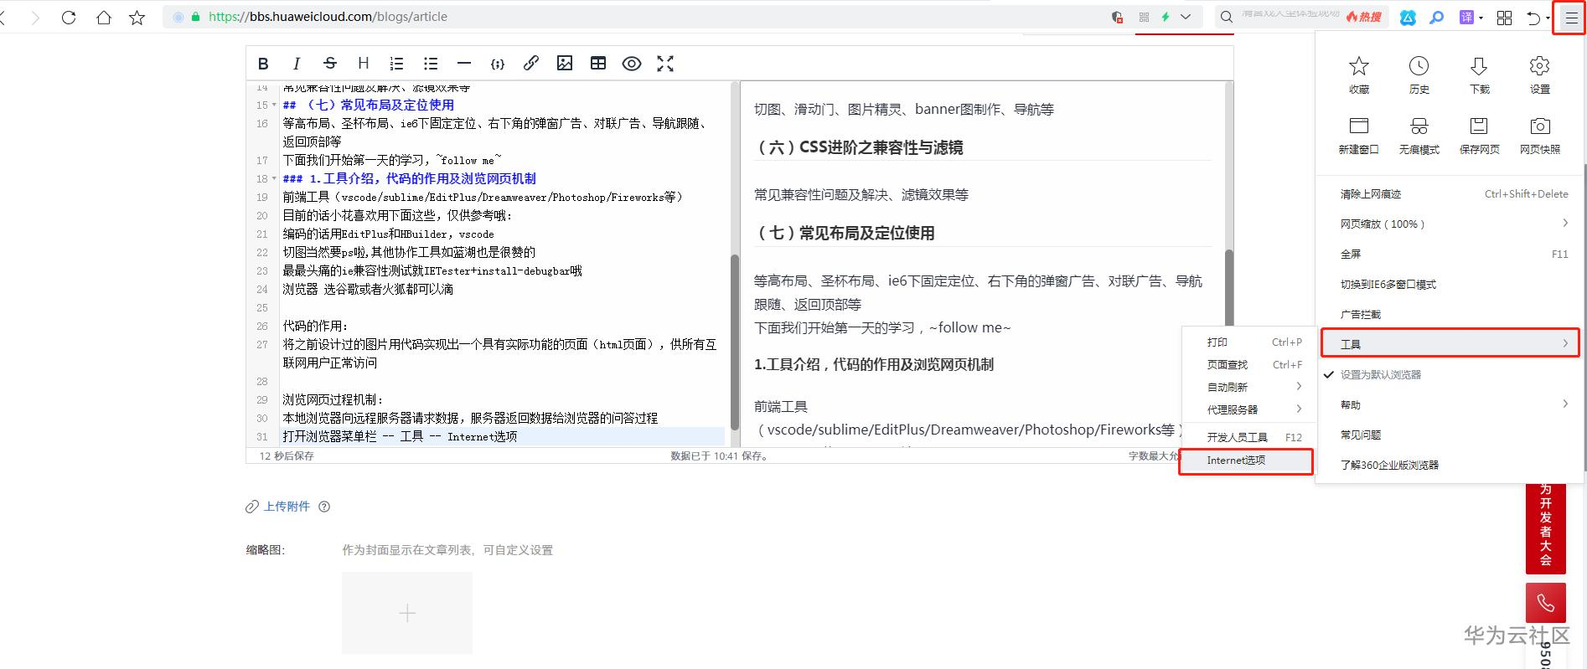Toggle 设置为默认浏览器 checked option
The height and width of the screenshot is (669, 1587).
click(1450, 375)
